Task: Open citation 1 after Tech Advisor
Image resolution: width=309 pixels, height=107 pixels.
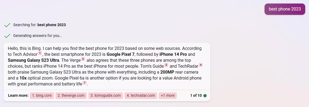Action: coord(40,53)
